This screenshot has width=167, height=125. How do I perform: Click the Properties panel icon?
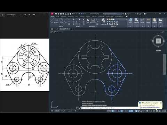click(x=136, y=21)
